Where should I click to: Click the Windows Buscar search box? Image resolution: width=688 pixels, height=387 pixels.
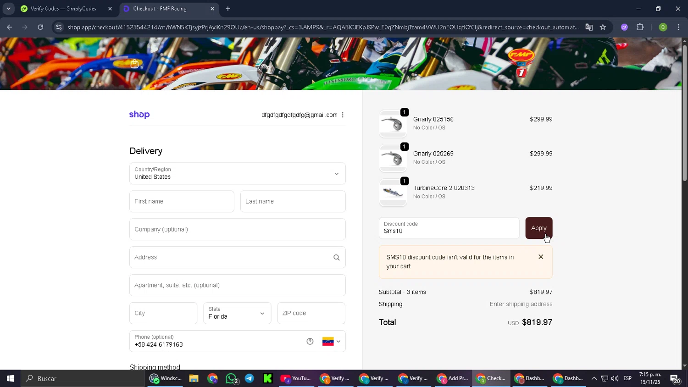(x=83, y=378)
